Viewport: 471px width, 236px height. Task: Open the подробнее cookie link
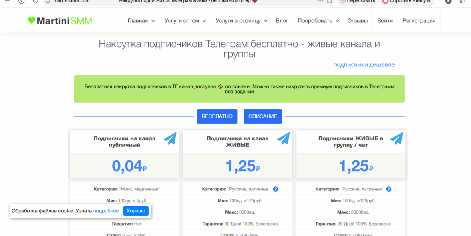point(106,211)
